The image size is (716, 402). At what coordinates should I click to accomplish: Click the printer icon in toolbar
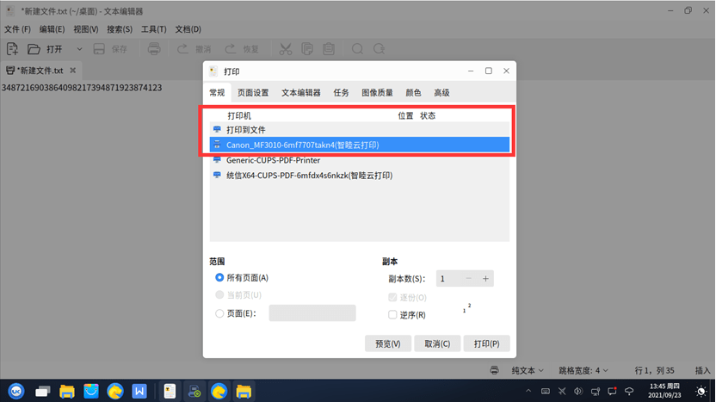tap(154, 49)
